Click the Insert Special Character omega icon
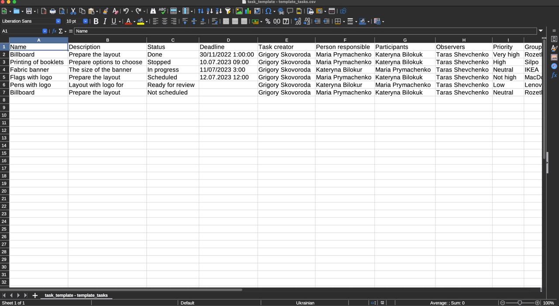The width and height of the screenshot is (559, 306). point(268,11)
